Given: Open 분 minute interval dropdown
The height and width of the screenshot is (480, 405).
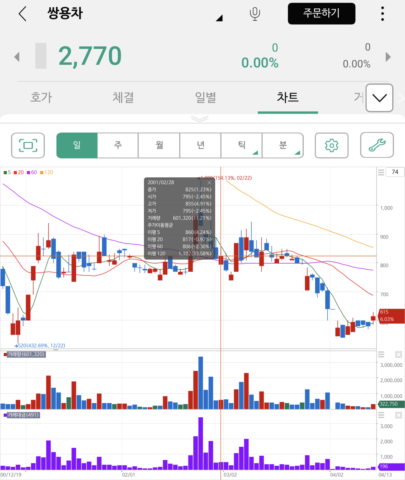Looking at the screenshot, I should point(283,145).
